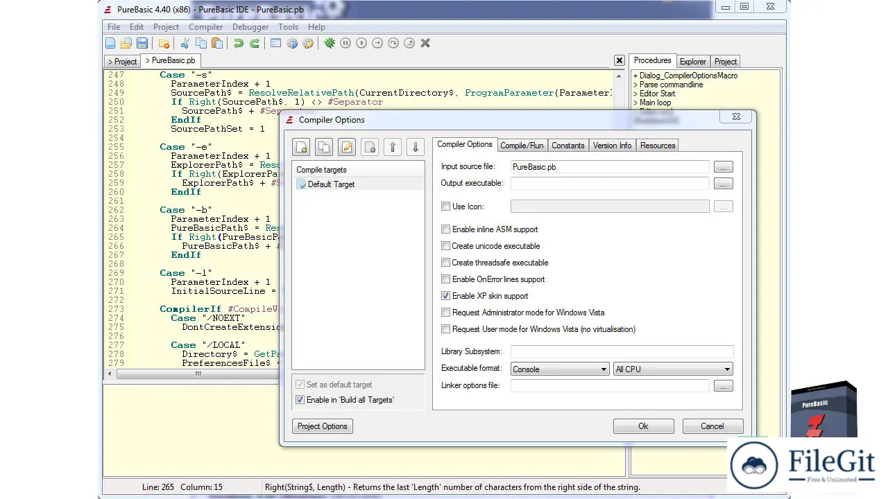Enable inline ASM support checkbox

pos(446,229)
